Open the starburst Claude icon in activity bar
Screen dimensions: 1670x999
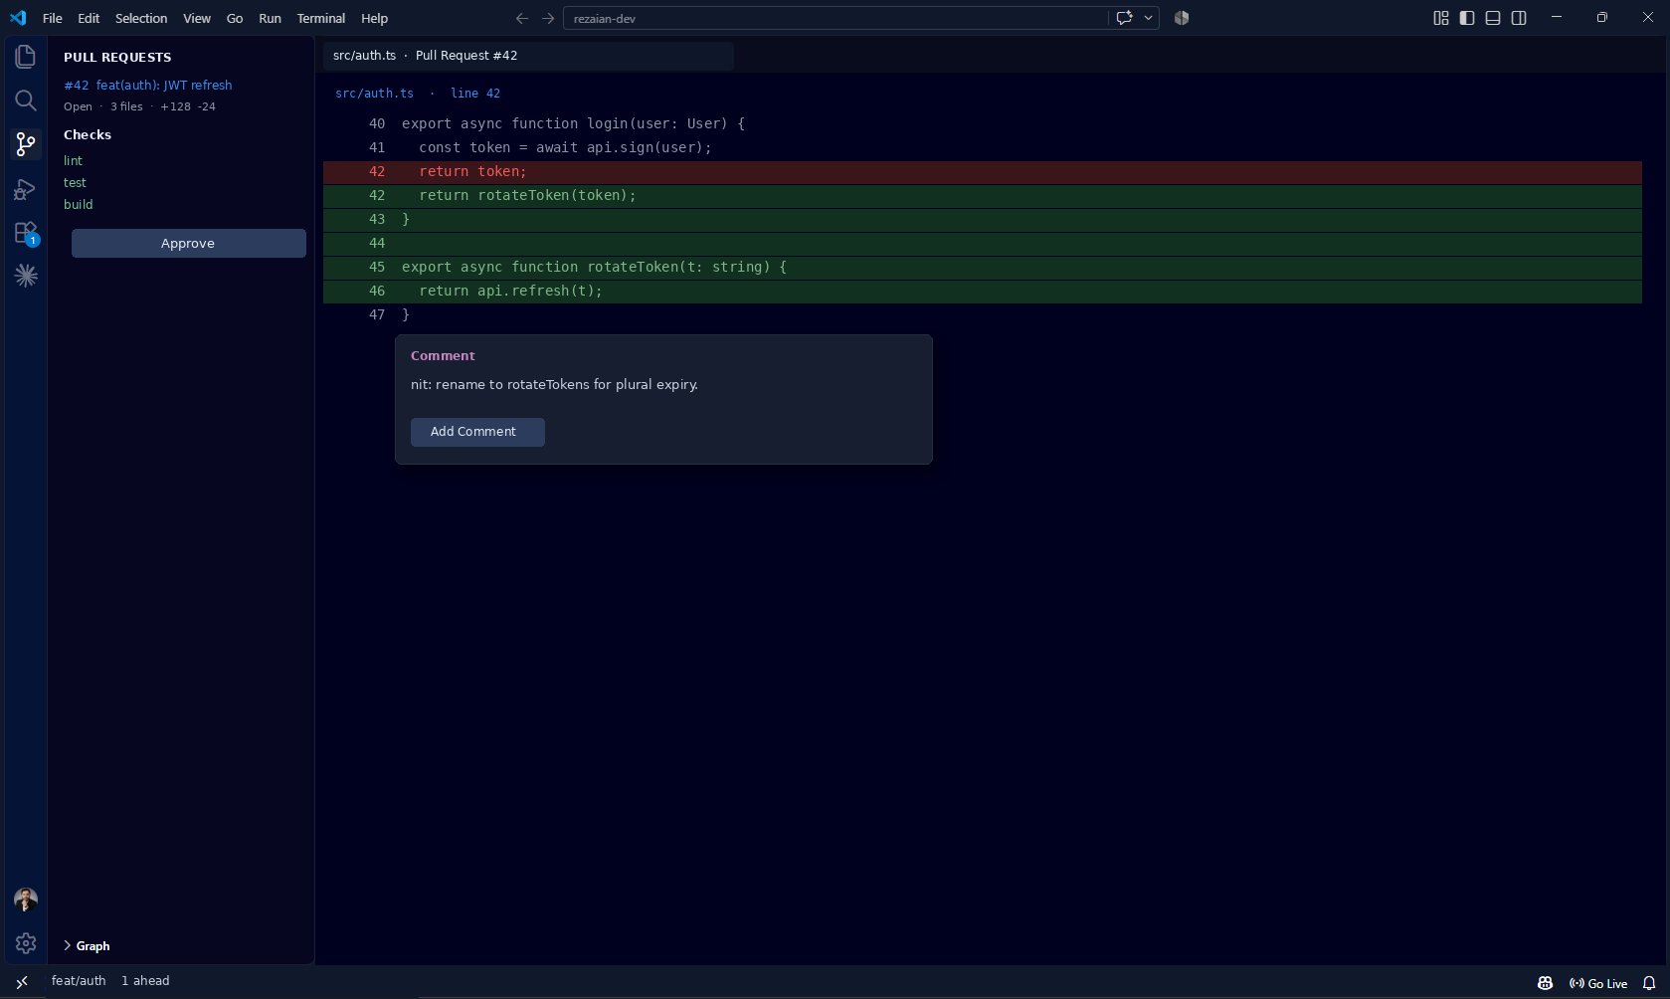pos(26,276)
